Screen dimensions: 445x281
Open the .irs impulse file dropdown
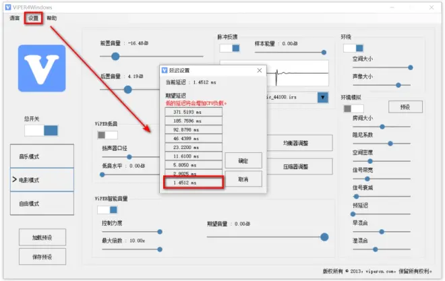[323, 98]
